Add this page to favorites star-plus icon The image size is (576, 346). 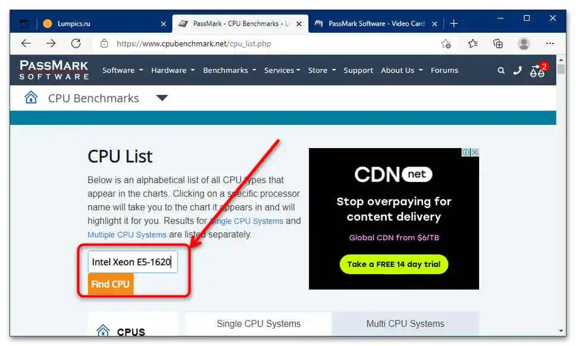tap(446, 43)
